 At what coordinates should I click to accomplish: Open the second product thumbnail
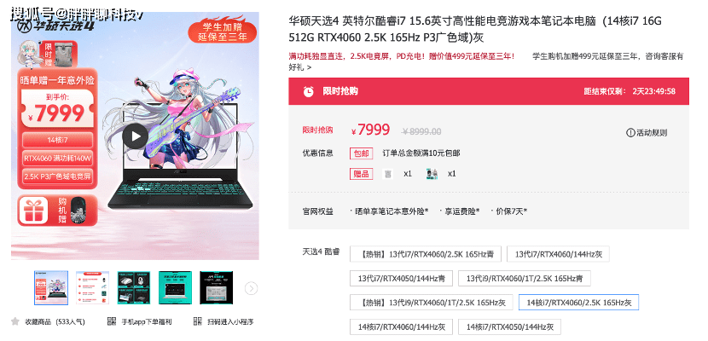[x=93, y=288]
